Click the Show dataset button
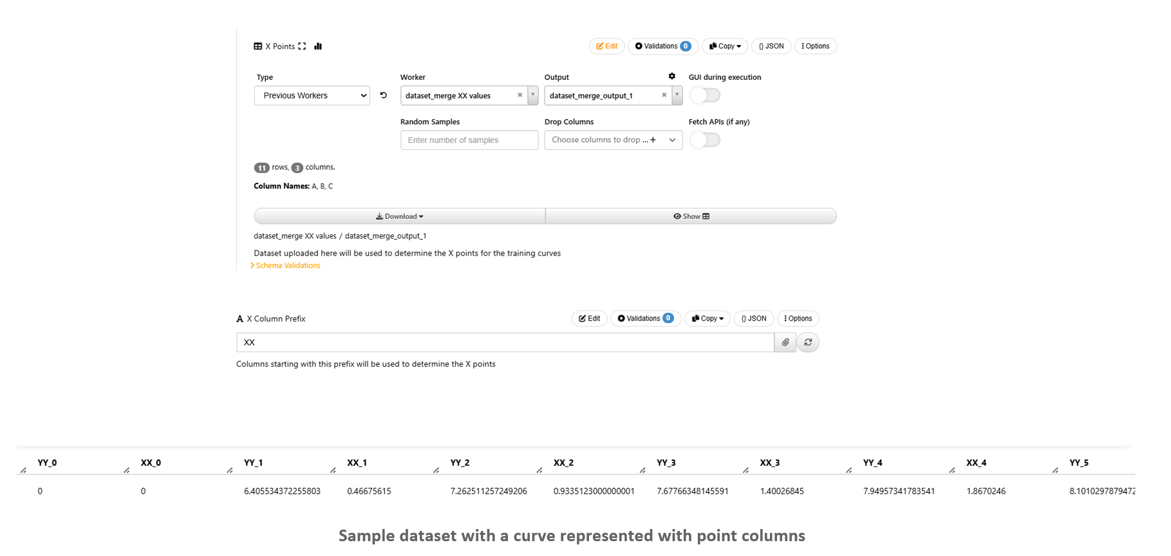Screen dimensions: 1171x556 click(691, 216)
